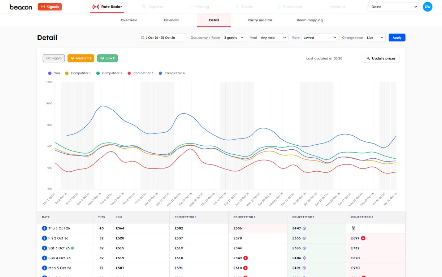This screenshot has height=277, width=442.
Task: Click the purple icon next to £447
Action: click(x=304, y=228)
